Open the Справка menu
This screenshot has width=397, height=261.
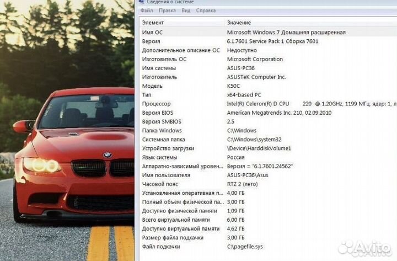206,10
